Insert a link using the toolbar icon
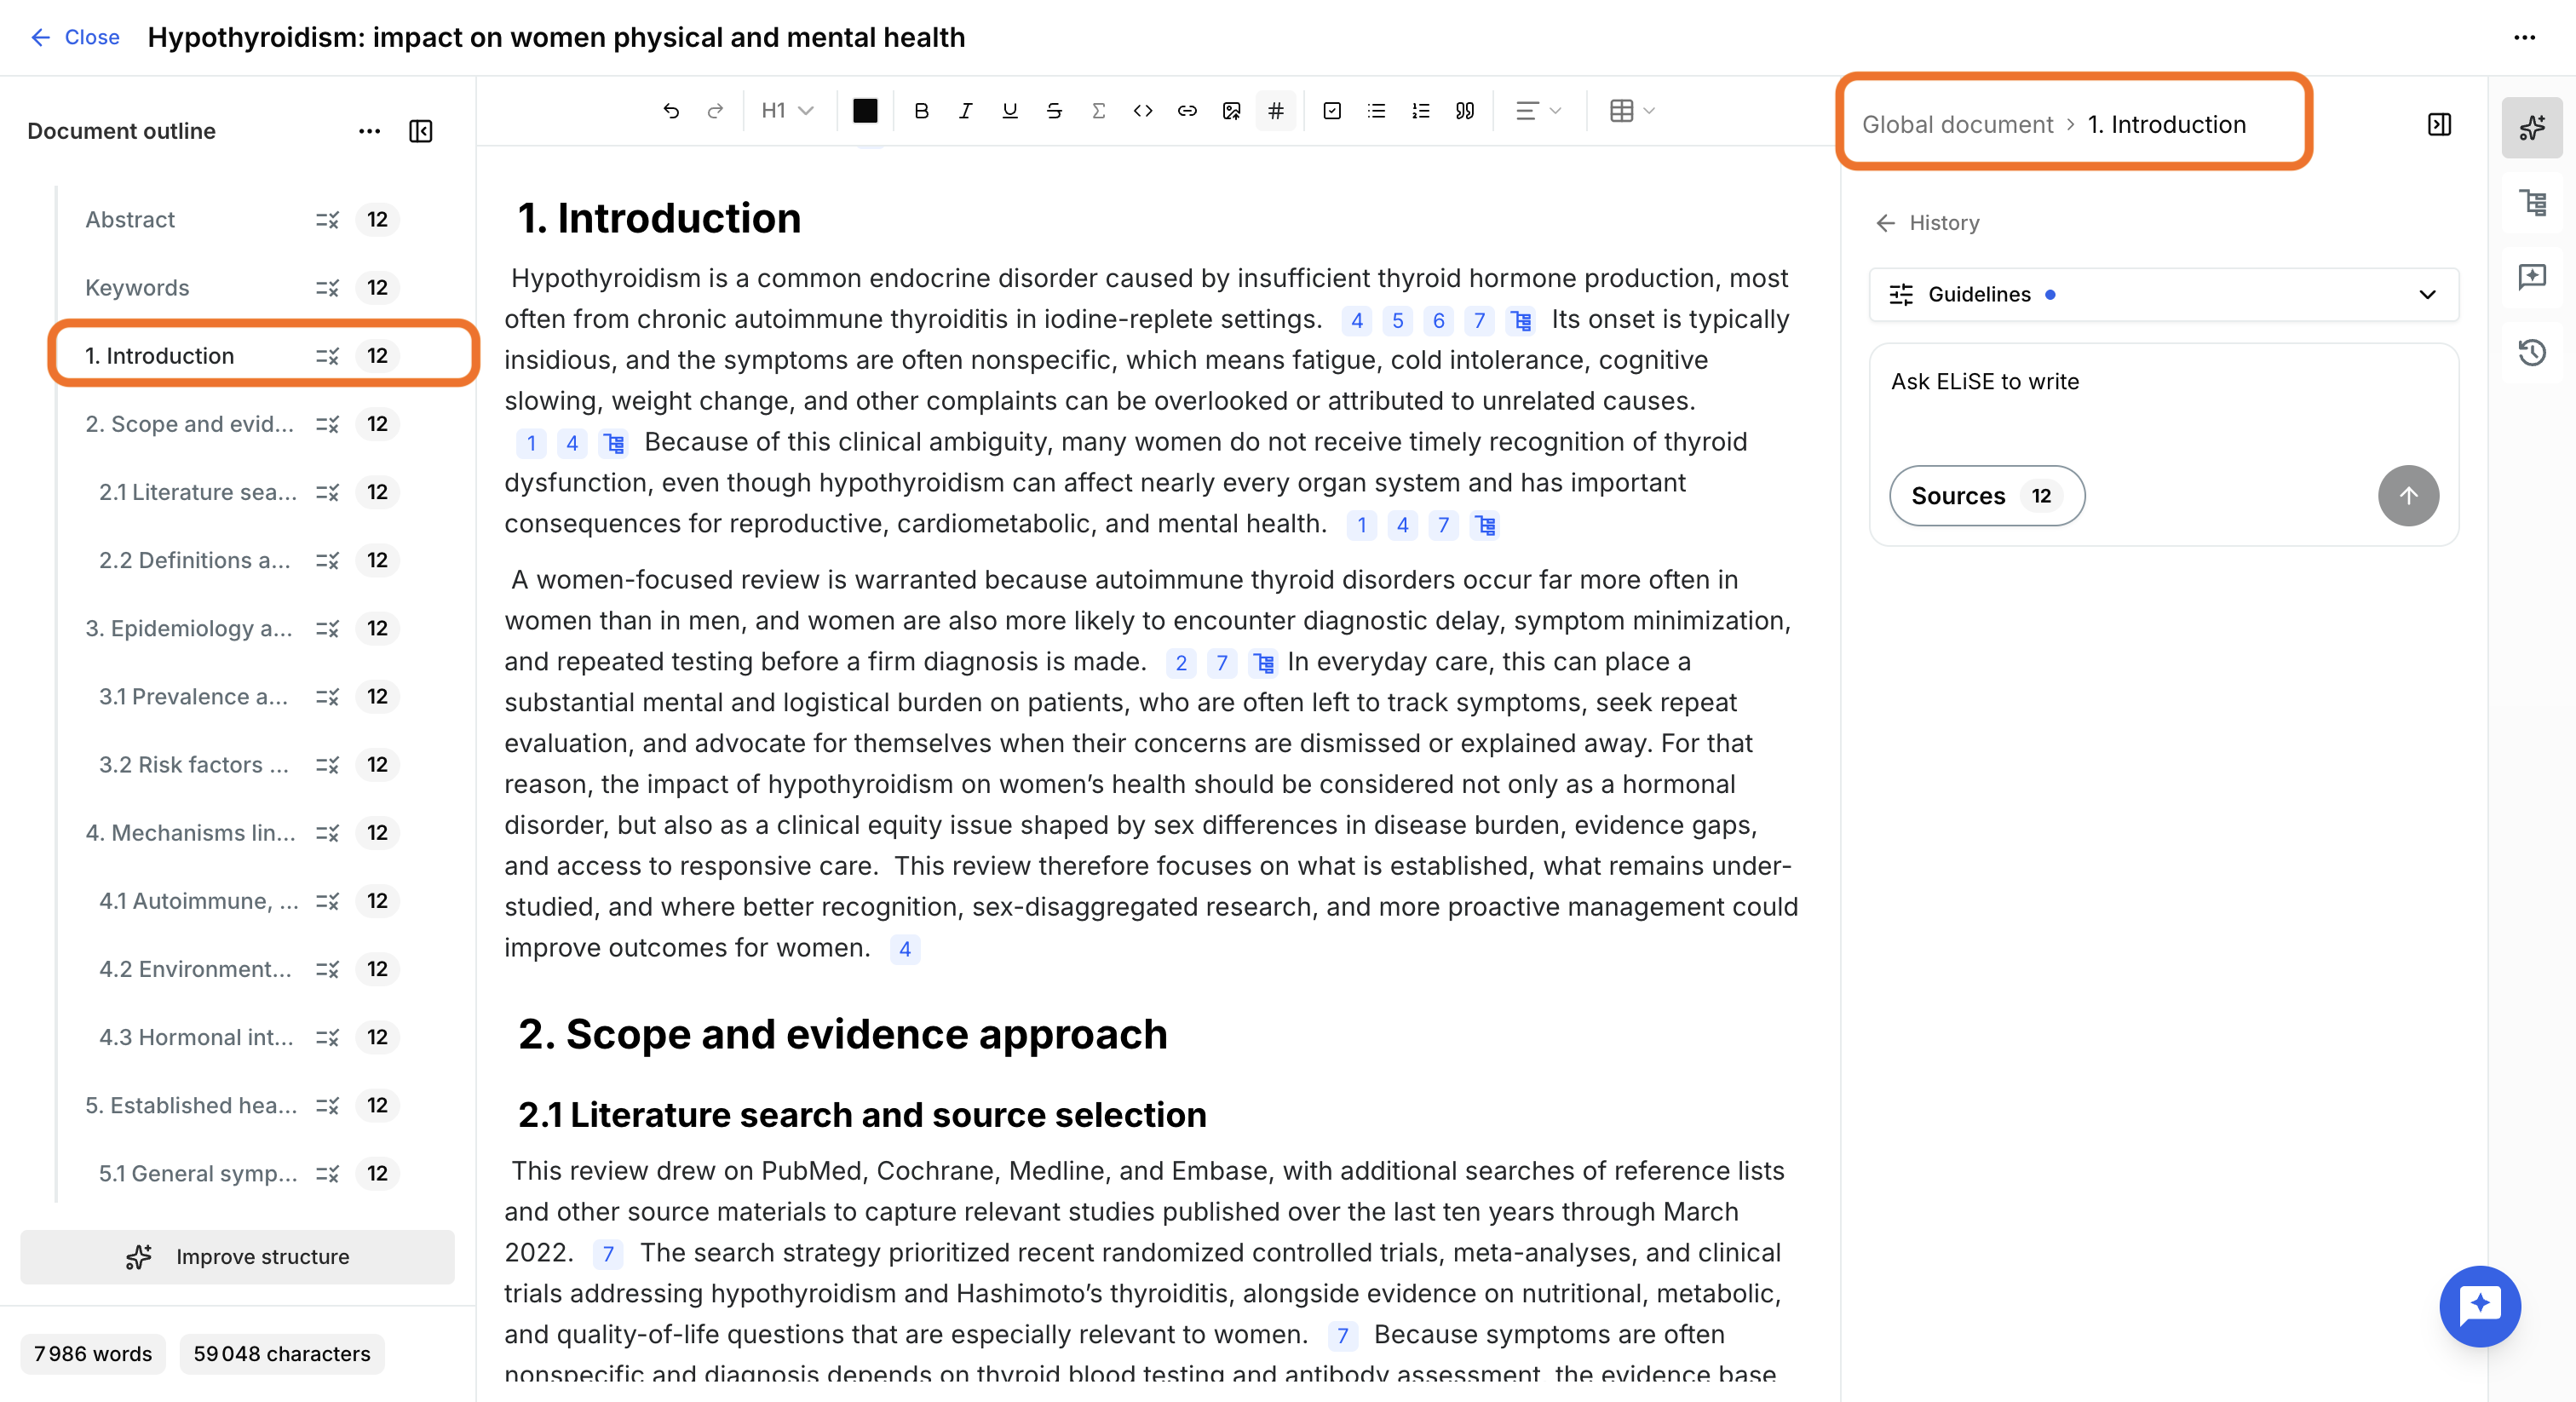 coord(1187,111)
